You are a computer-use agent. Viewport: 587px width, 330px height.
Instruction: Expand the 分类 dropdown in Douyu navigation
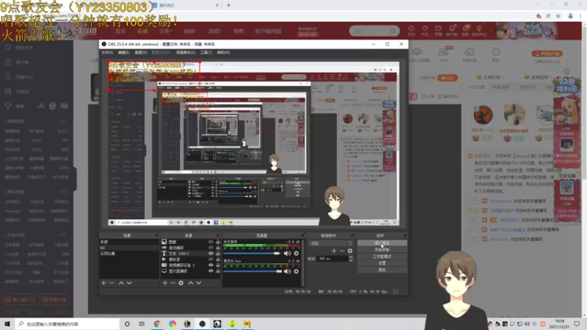(165, 31)
